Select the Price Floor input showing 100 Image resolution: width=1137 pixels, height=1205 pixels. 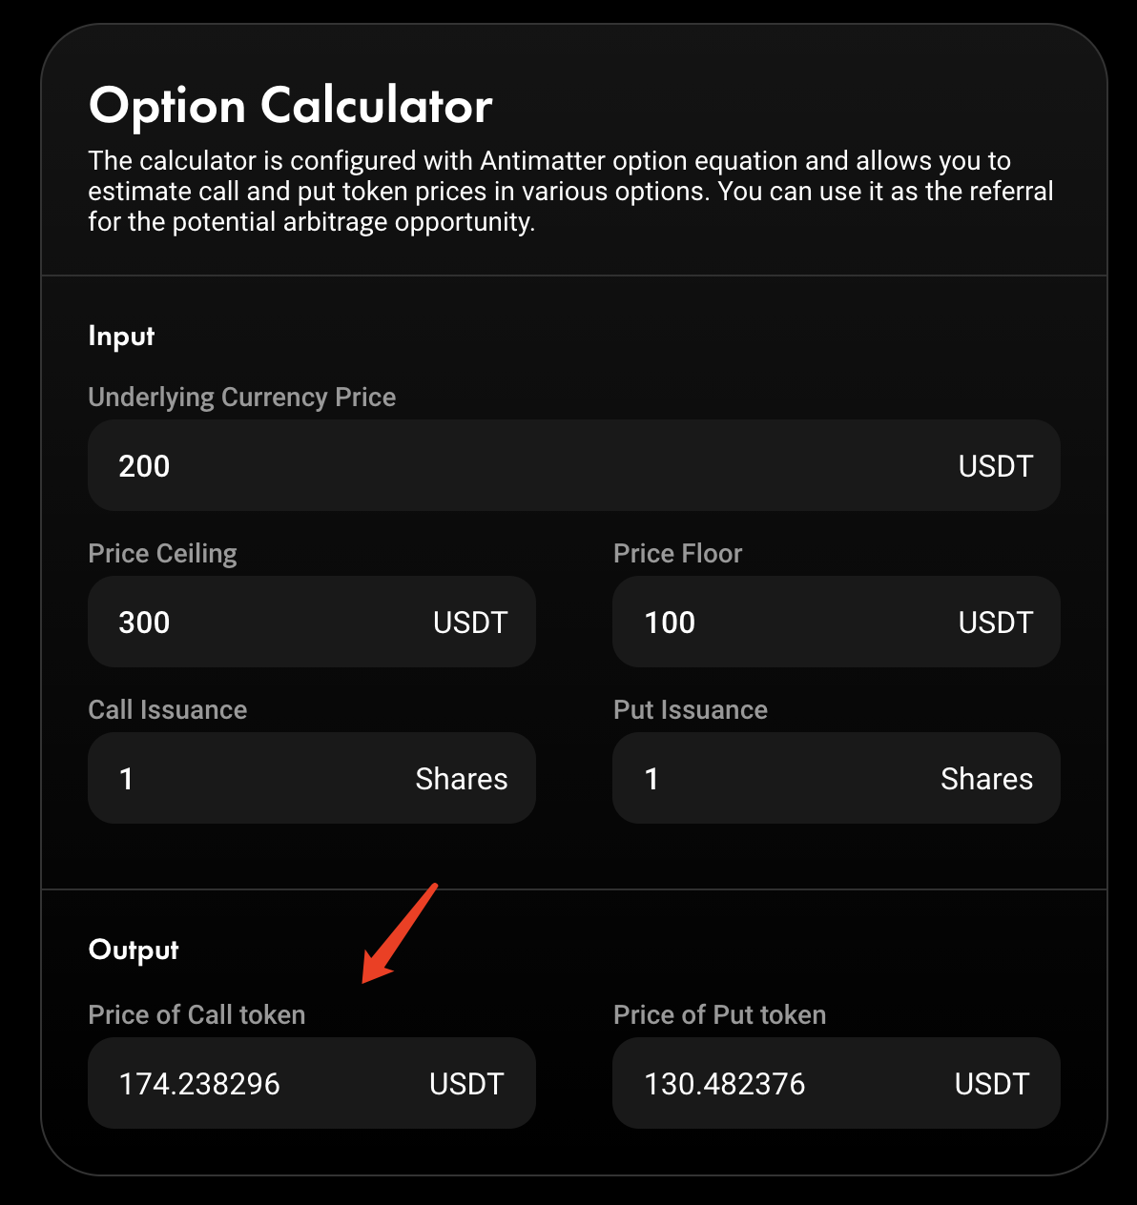pos(836,622)
